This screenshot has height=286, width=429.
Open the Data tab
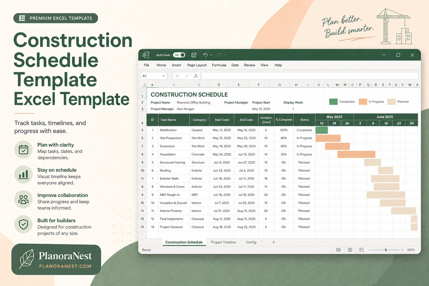235,65
